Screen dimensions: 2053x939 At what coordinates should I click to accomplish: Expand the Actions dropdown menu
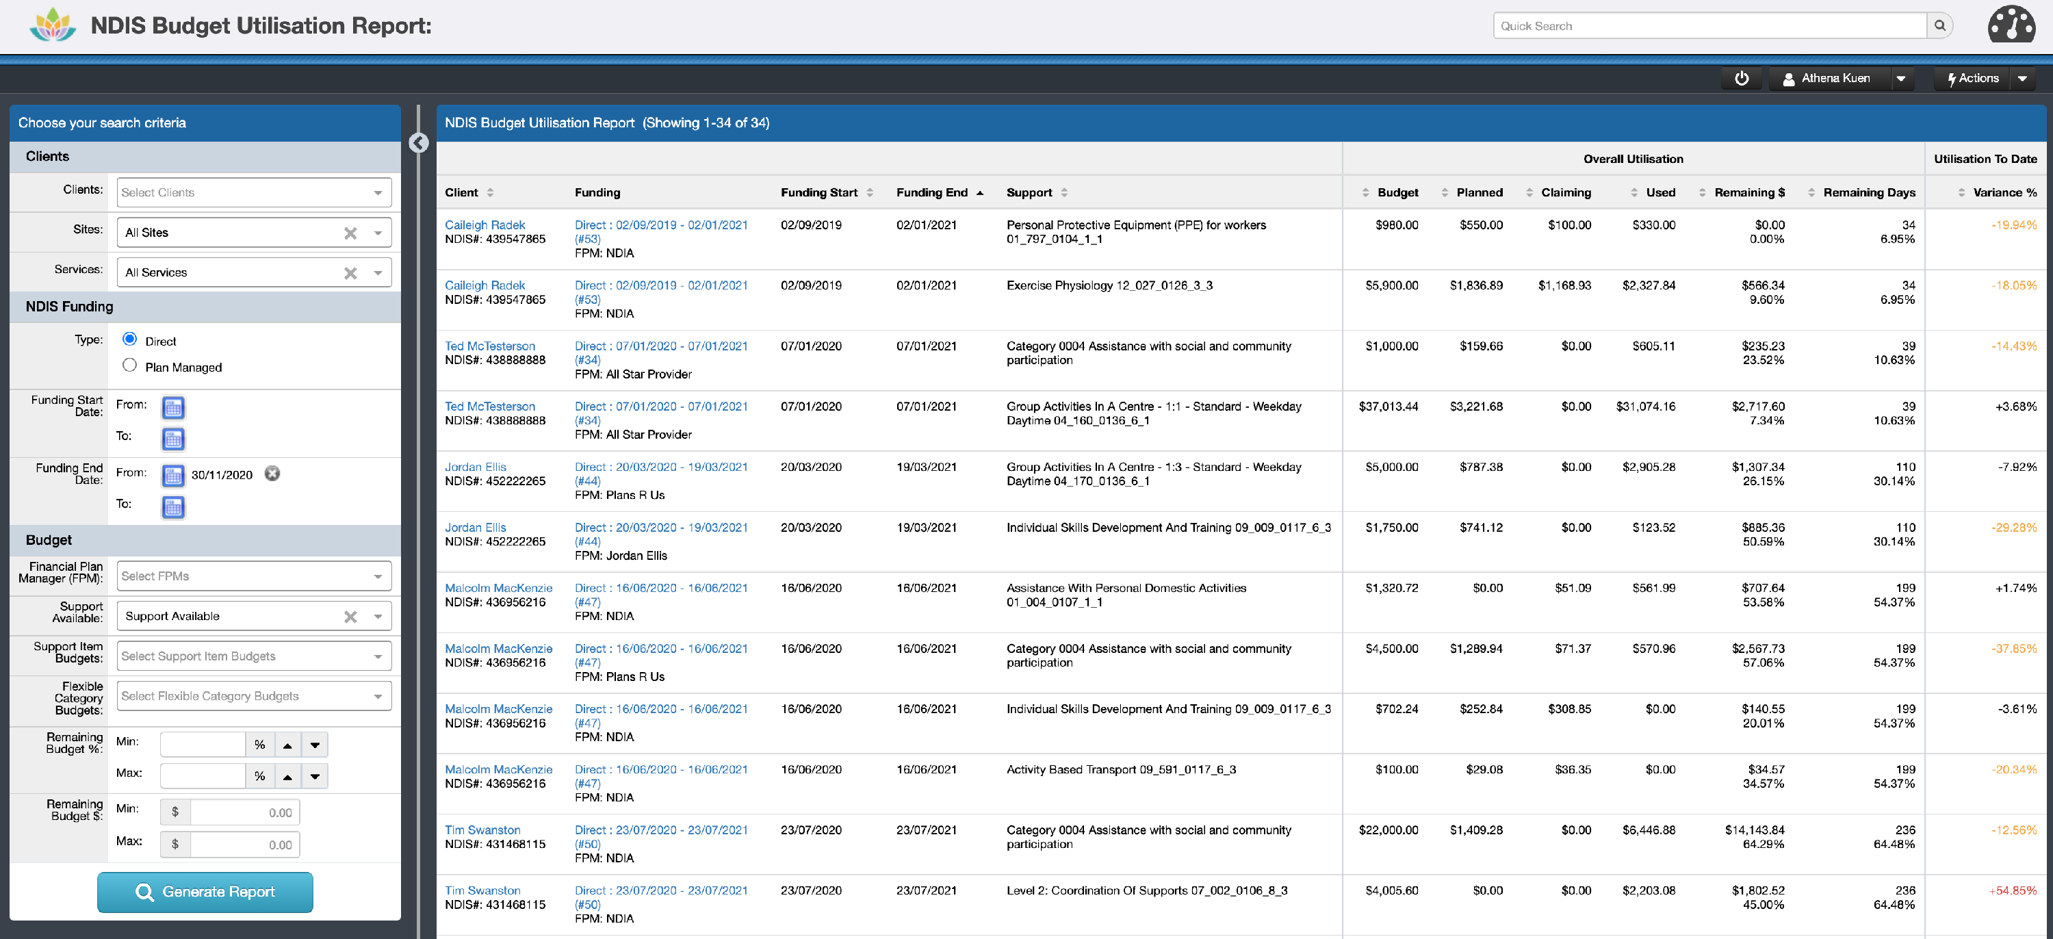click(2022, 78)
